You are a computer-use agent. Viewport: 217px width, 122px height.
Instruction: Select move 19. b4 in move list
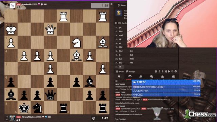(120, 55)
